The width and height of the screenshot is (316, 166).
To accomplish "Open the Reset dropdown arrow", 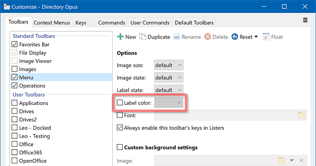I will (256, 37).
